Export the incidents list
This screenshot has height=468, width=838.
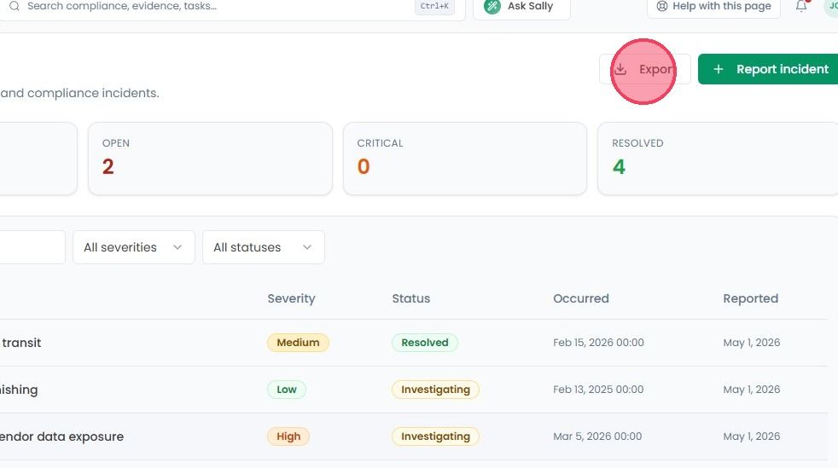click(x=644, y=69)
